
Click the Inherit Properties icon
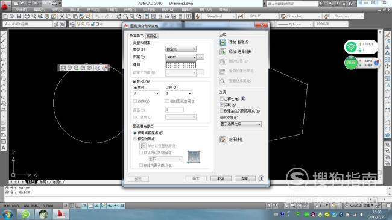click(223, 139)
